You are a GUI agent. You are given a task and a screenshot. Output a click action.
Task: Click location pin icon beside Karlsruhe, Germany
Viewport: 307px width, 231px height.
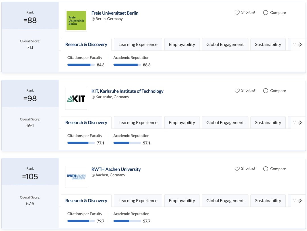pos(93,97)
